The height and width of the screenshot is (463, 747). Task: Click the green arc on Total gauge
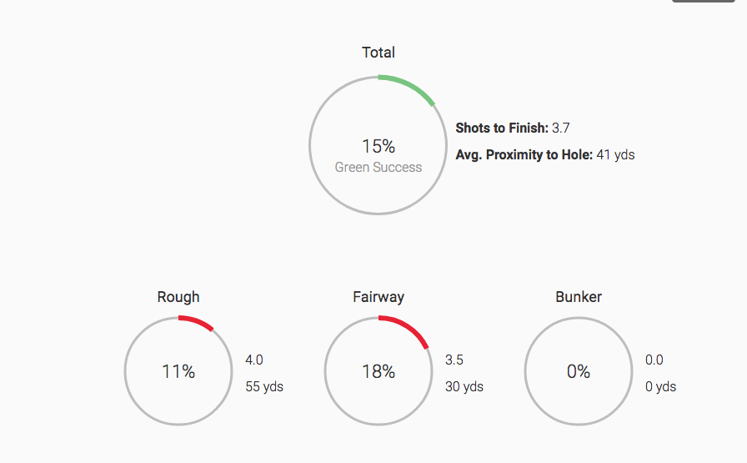point(411,85)
